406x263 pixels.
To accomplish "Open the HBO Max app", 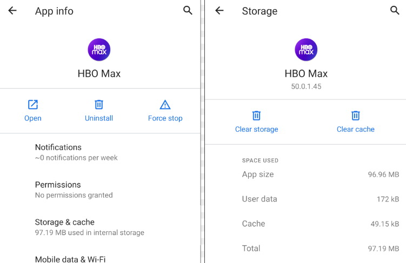I will point(33,110).
